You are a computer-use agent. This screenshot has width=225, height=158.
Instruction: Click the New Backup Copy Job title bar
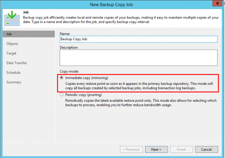pyautogui.click(x=112, y=5)
